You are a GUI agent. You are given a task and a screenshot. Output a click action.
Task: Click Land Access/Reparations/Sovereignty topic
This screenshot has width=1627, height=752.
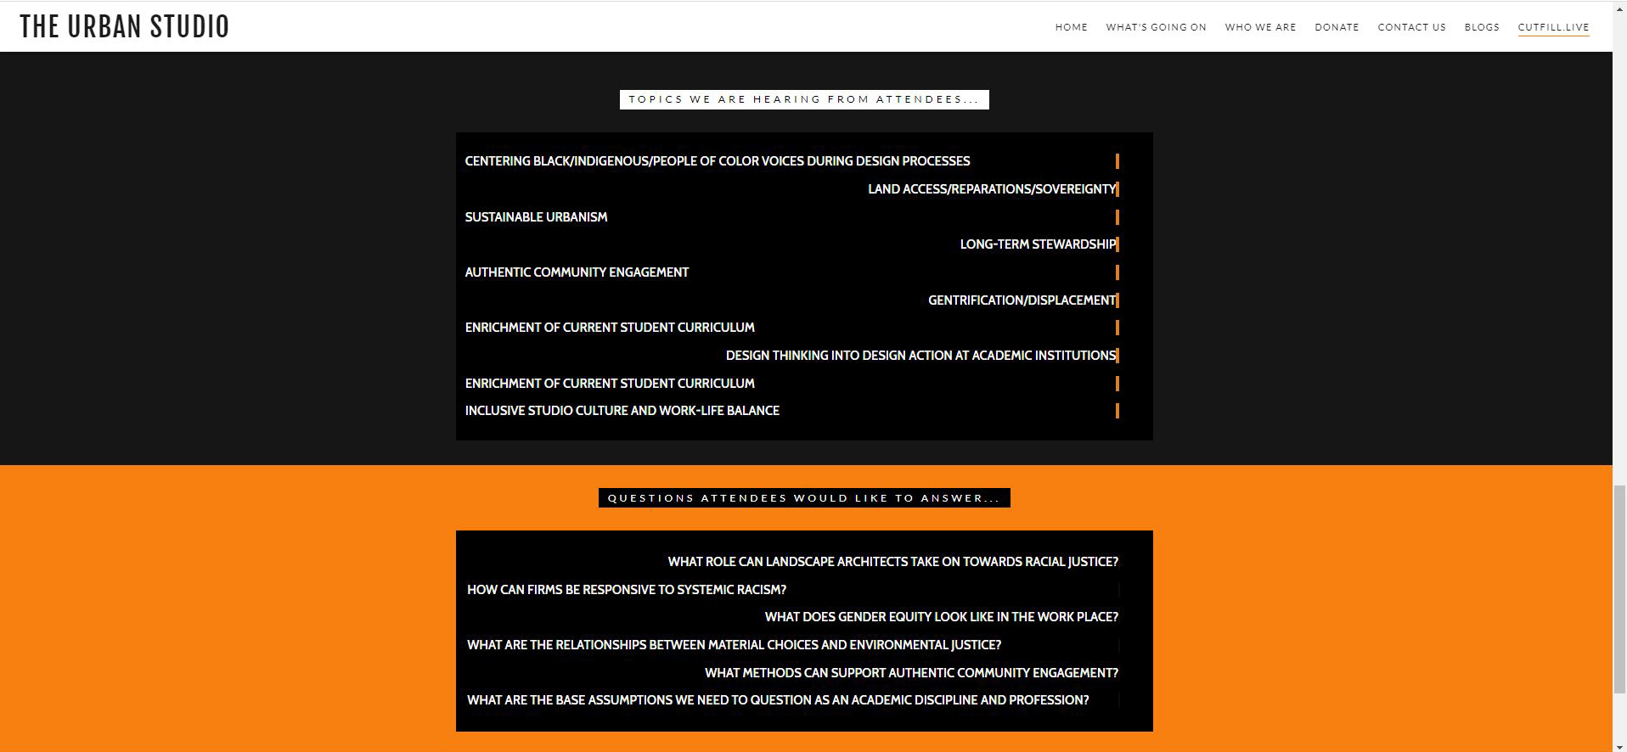coord(991,189)
